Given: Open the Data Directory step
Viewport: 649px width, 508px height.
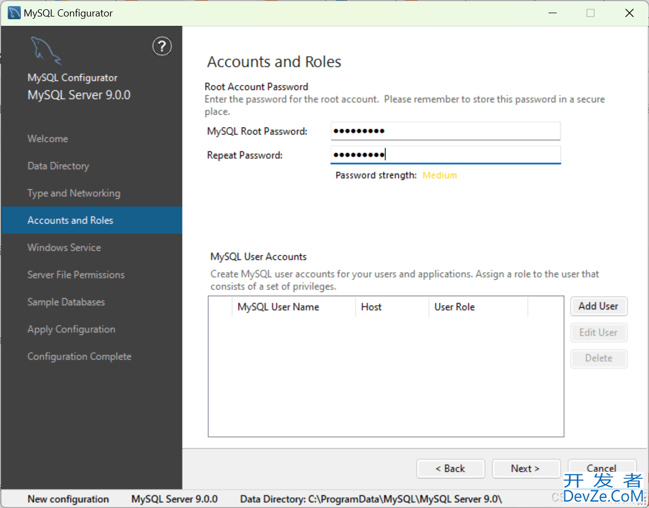Looking at the screenshot, I should tap(58, 165).
